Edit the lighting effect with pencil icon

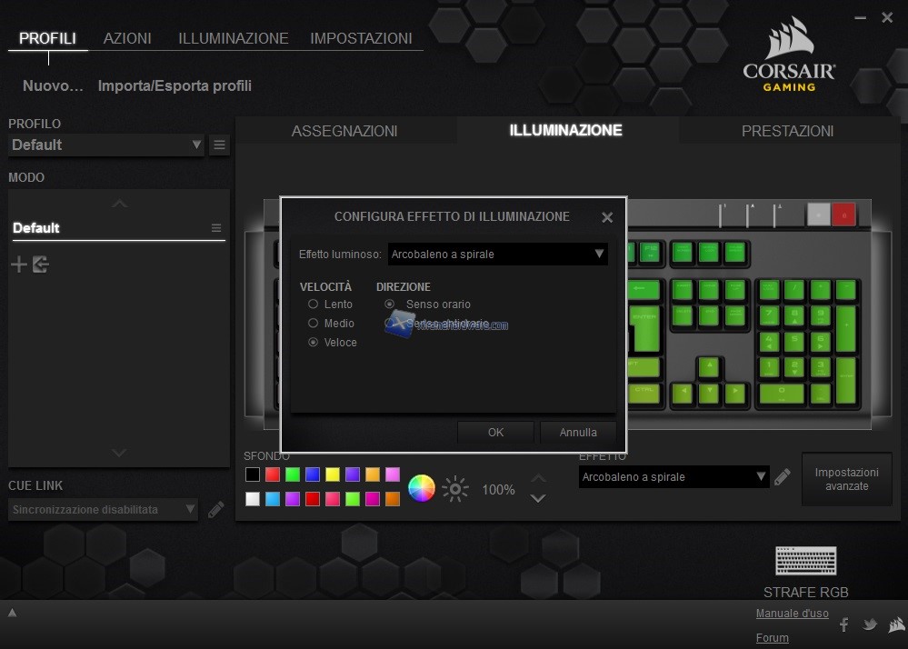782,477
